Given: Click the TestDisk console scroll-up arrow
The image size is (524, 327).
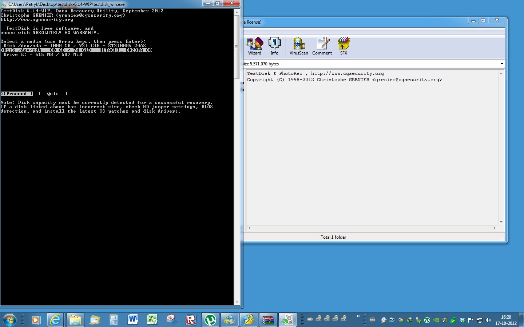Looking at the screenshot, I should (237, 12).
